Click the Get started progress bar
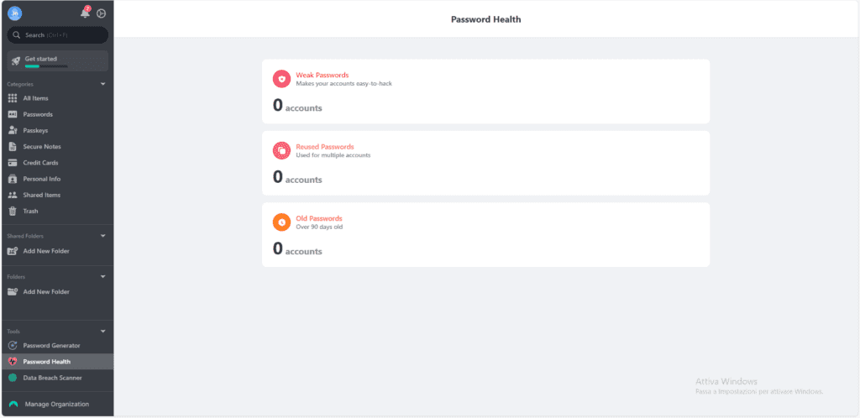The image size is (860, 418). 38,66
